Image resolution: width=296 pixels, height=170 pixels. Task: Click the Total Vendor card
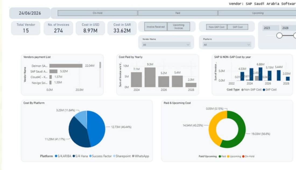(x=26, y=28)
